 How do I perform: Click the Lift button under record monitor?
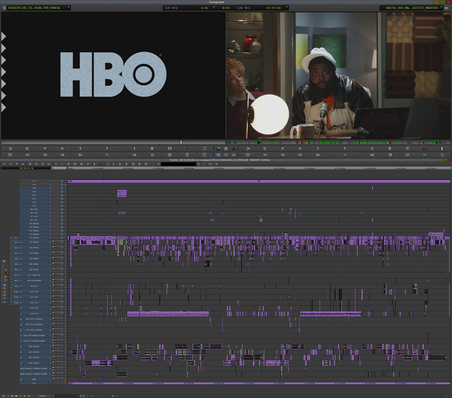tap(425, 148)
